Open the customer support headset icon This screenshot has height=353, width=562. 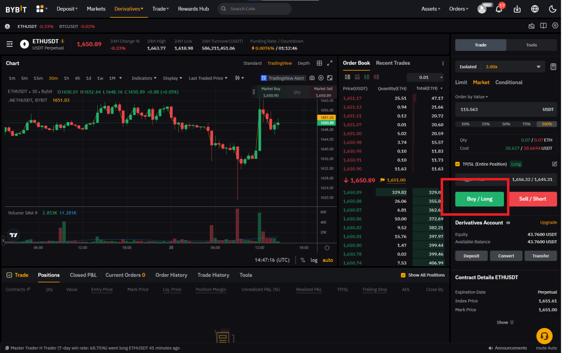tap(544, 336)
